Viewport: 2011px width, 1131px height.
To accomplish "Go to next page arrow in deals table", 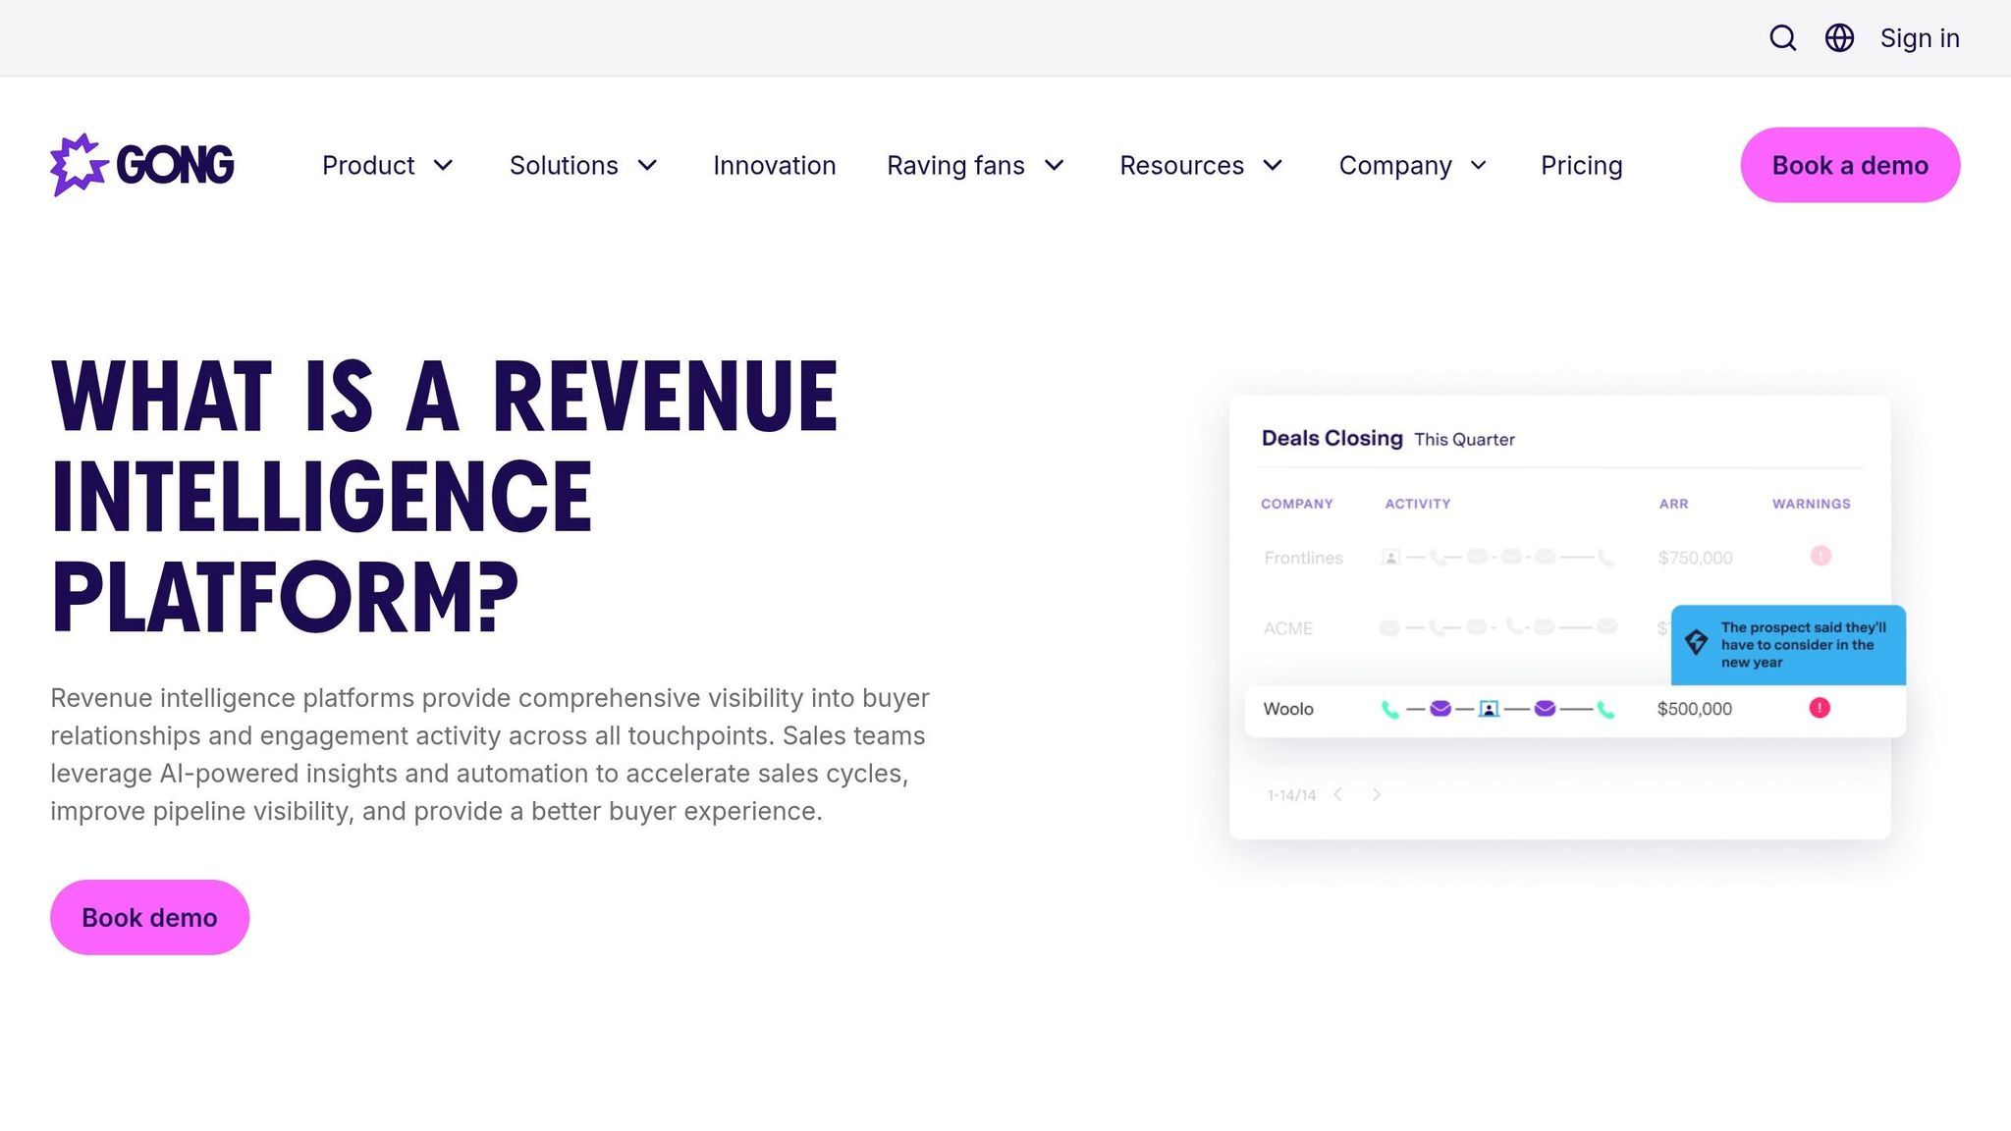I will click(1377, 794).
